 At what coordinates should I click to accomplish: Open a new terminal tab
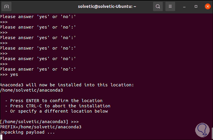tap(7, 6)
